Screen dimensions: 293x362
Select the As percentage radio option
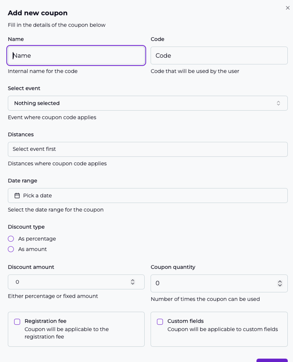(x=11, y=239)
